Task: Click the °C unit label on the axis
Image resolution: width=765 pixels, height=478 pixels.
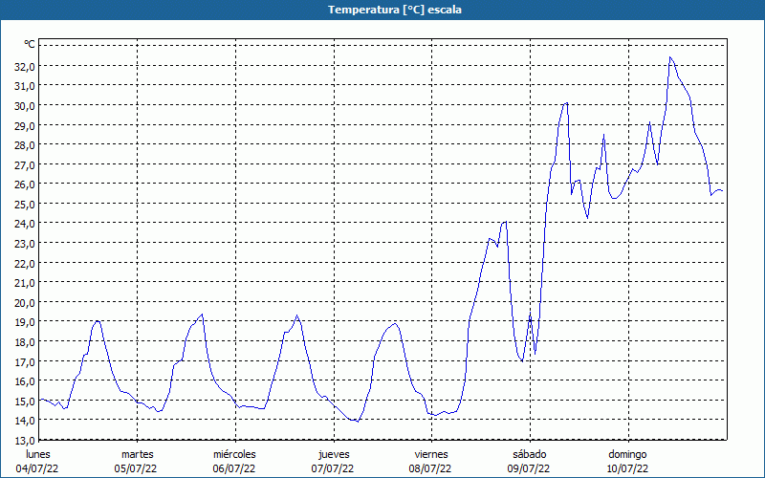Action: click(30, 44)
